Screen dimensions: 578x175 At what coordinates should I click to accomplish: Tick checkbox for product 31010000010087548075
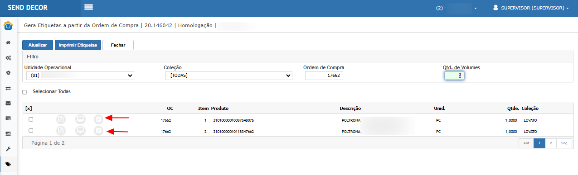pos(31,119)
